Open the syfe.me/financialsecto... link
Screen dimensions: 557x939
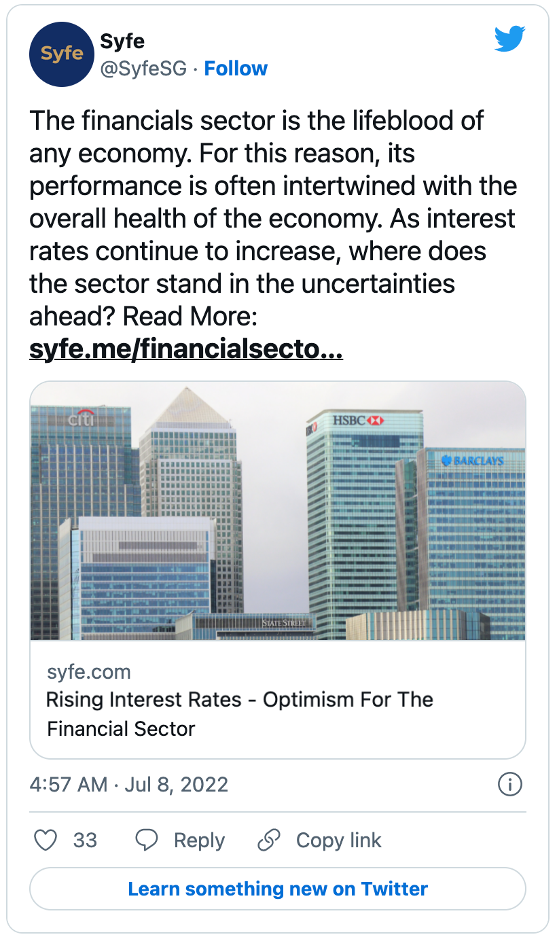[185, 349]
